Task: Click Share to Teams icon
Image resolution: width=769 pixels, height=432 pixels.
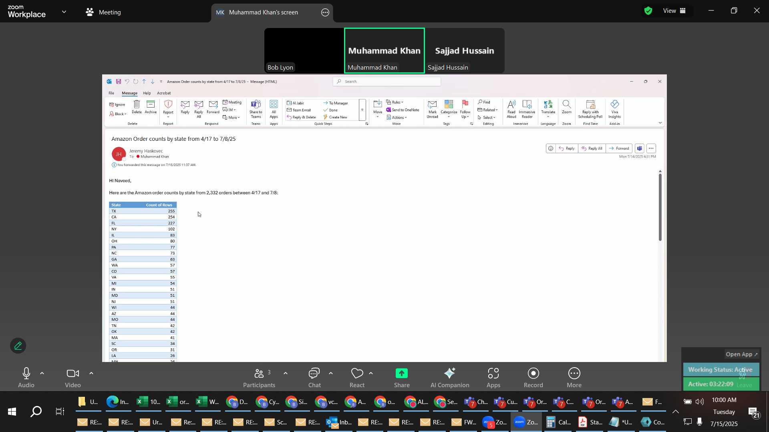Action: pyautogui.click(x=256, y=109)
